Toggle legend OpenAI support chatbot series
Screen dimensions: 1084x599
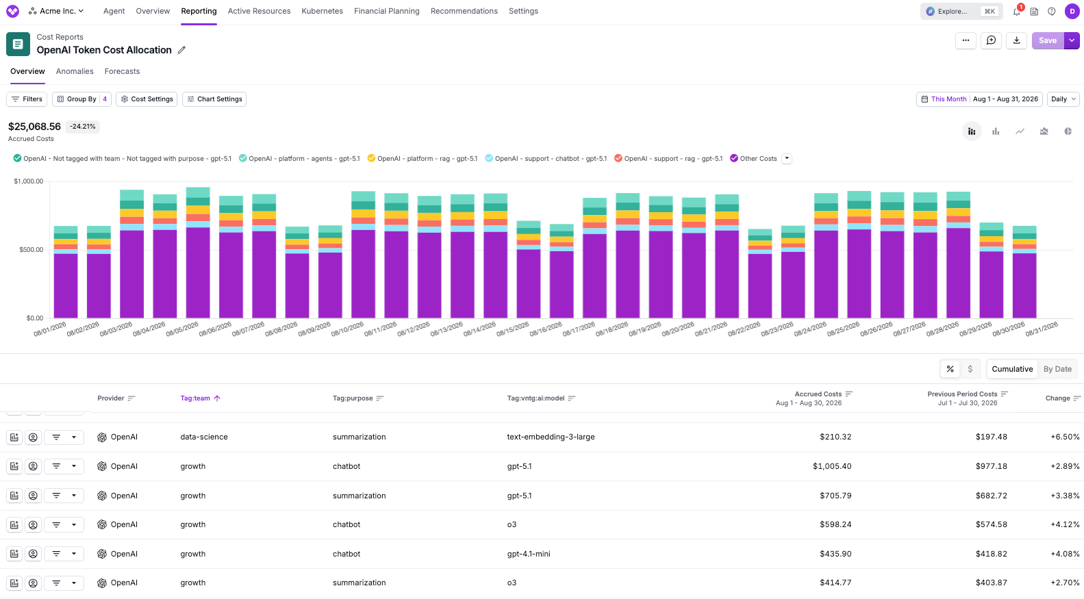[546, 158]
